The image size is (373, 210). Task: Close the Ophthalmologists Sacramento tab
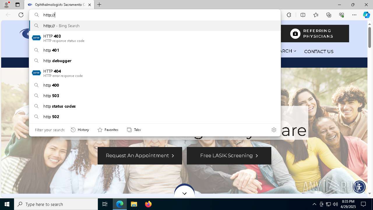(x=90, y=5)
